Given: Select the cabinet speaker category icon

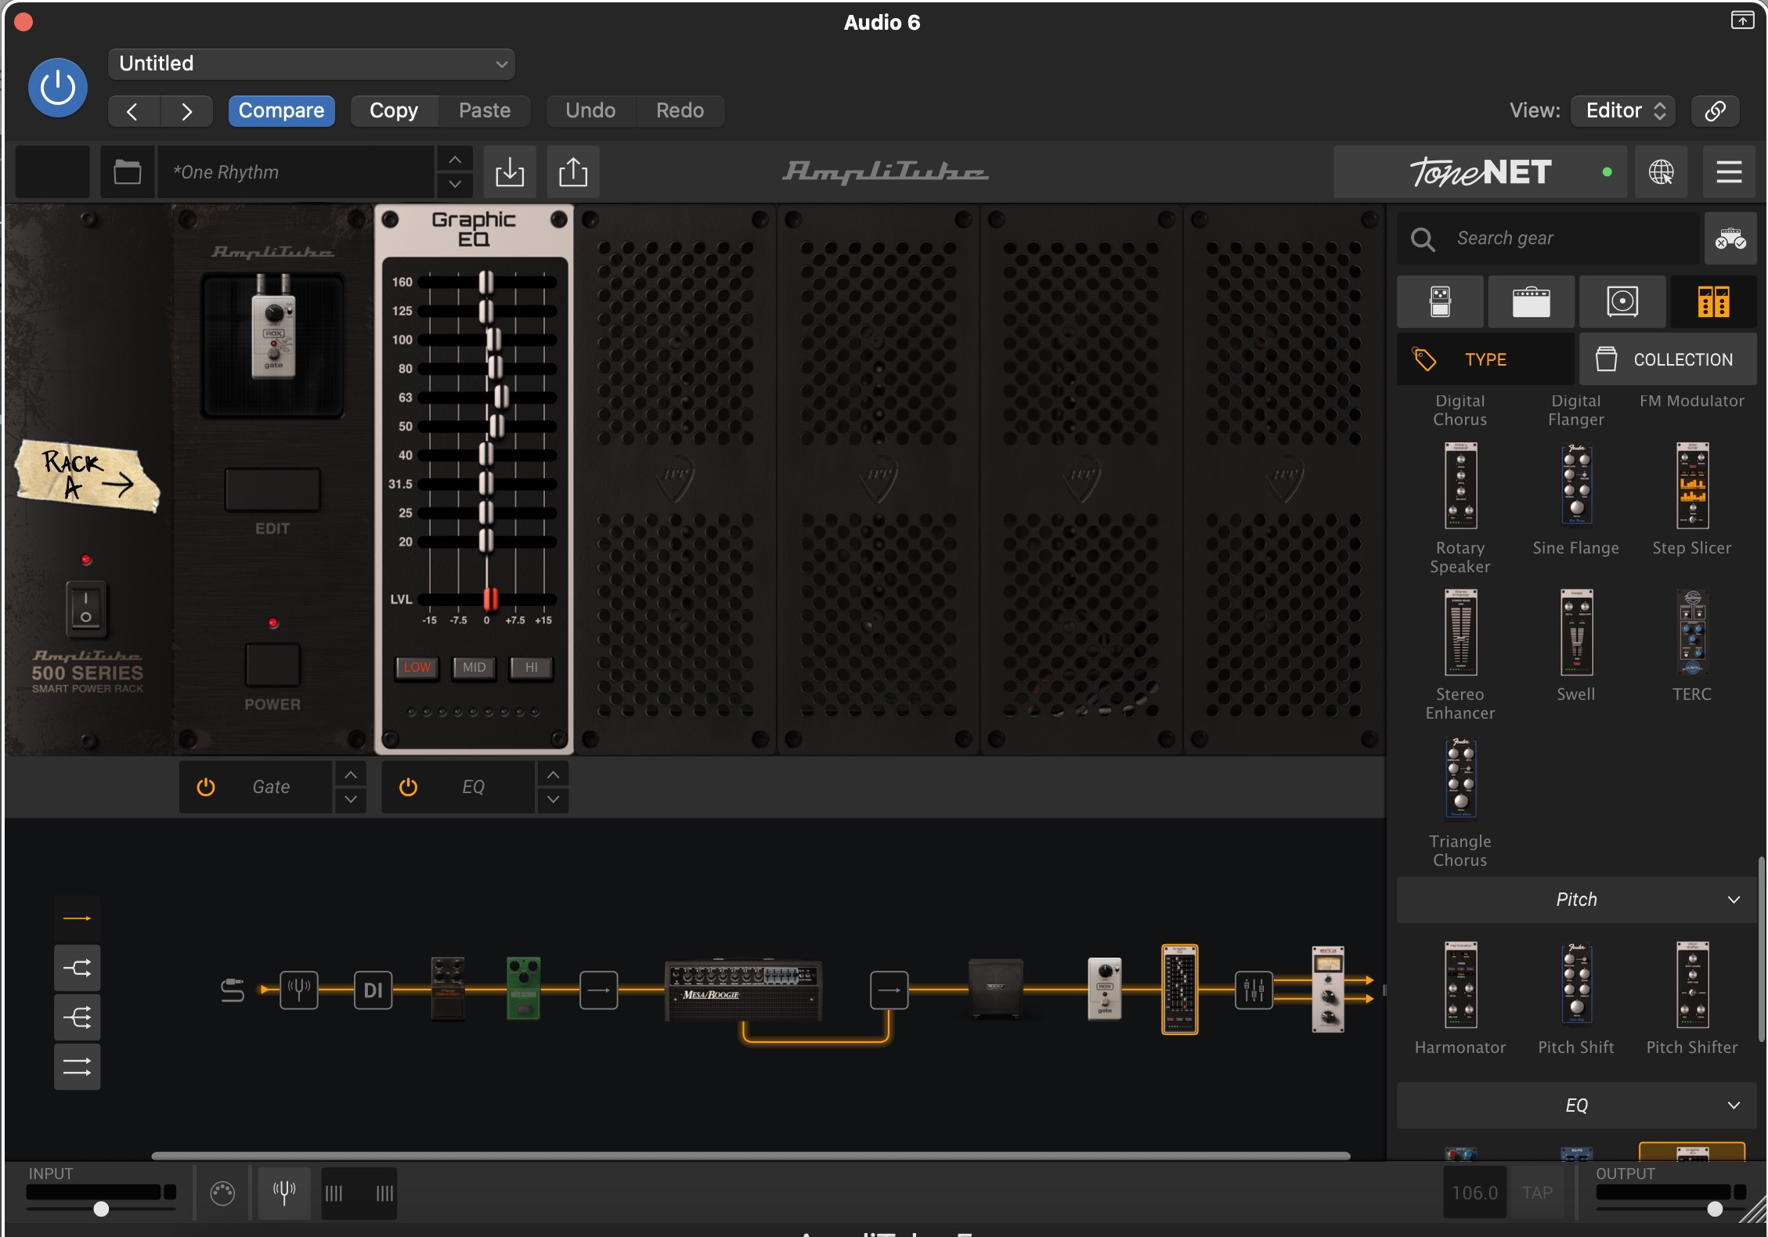Looking at the screenshot, I should 1622,301.
